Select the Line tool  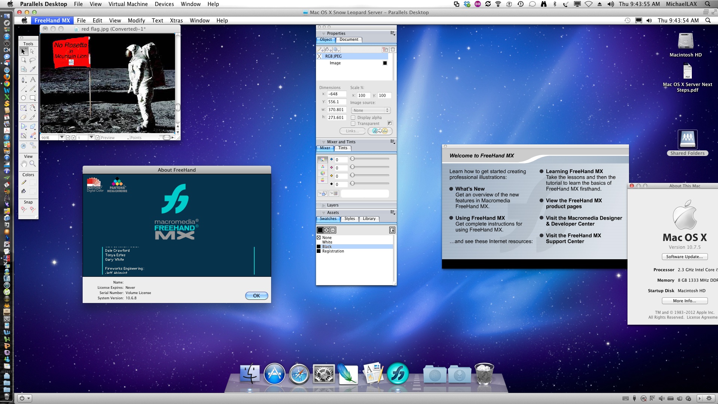[x=24, y=89]
